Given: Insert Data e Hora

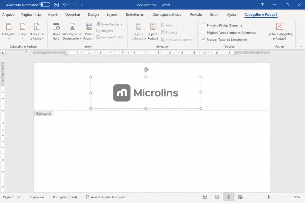Looking at the screenshot, I should tap(56, 31).
